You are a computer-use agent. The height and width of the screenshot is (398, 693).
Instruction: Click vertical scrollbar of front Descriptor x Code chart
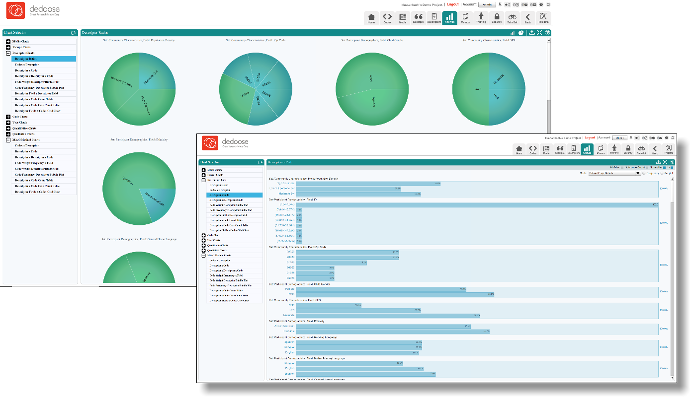(673, 278)
